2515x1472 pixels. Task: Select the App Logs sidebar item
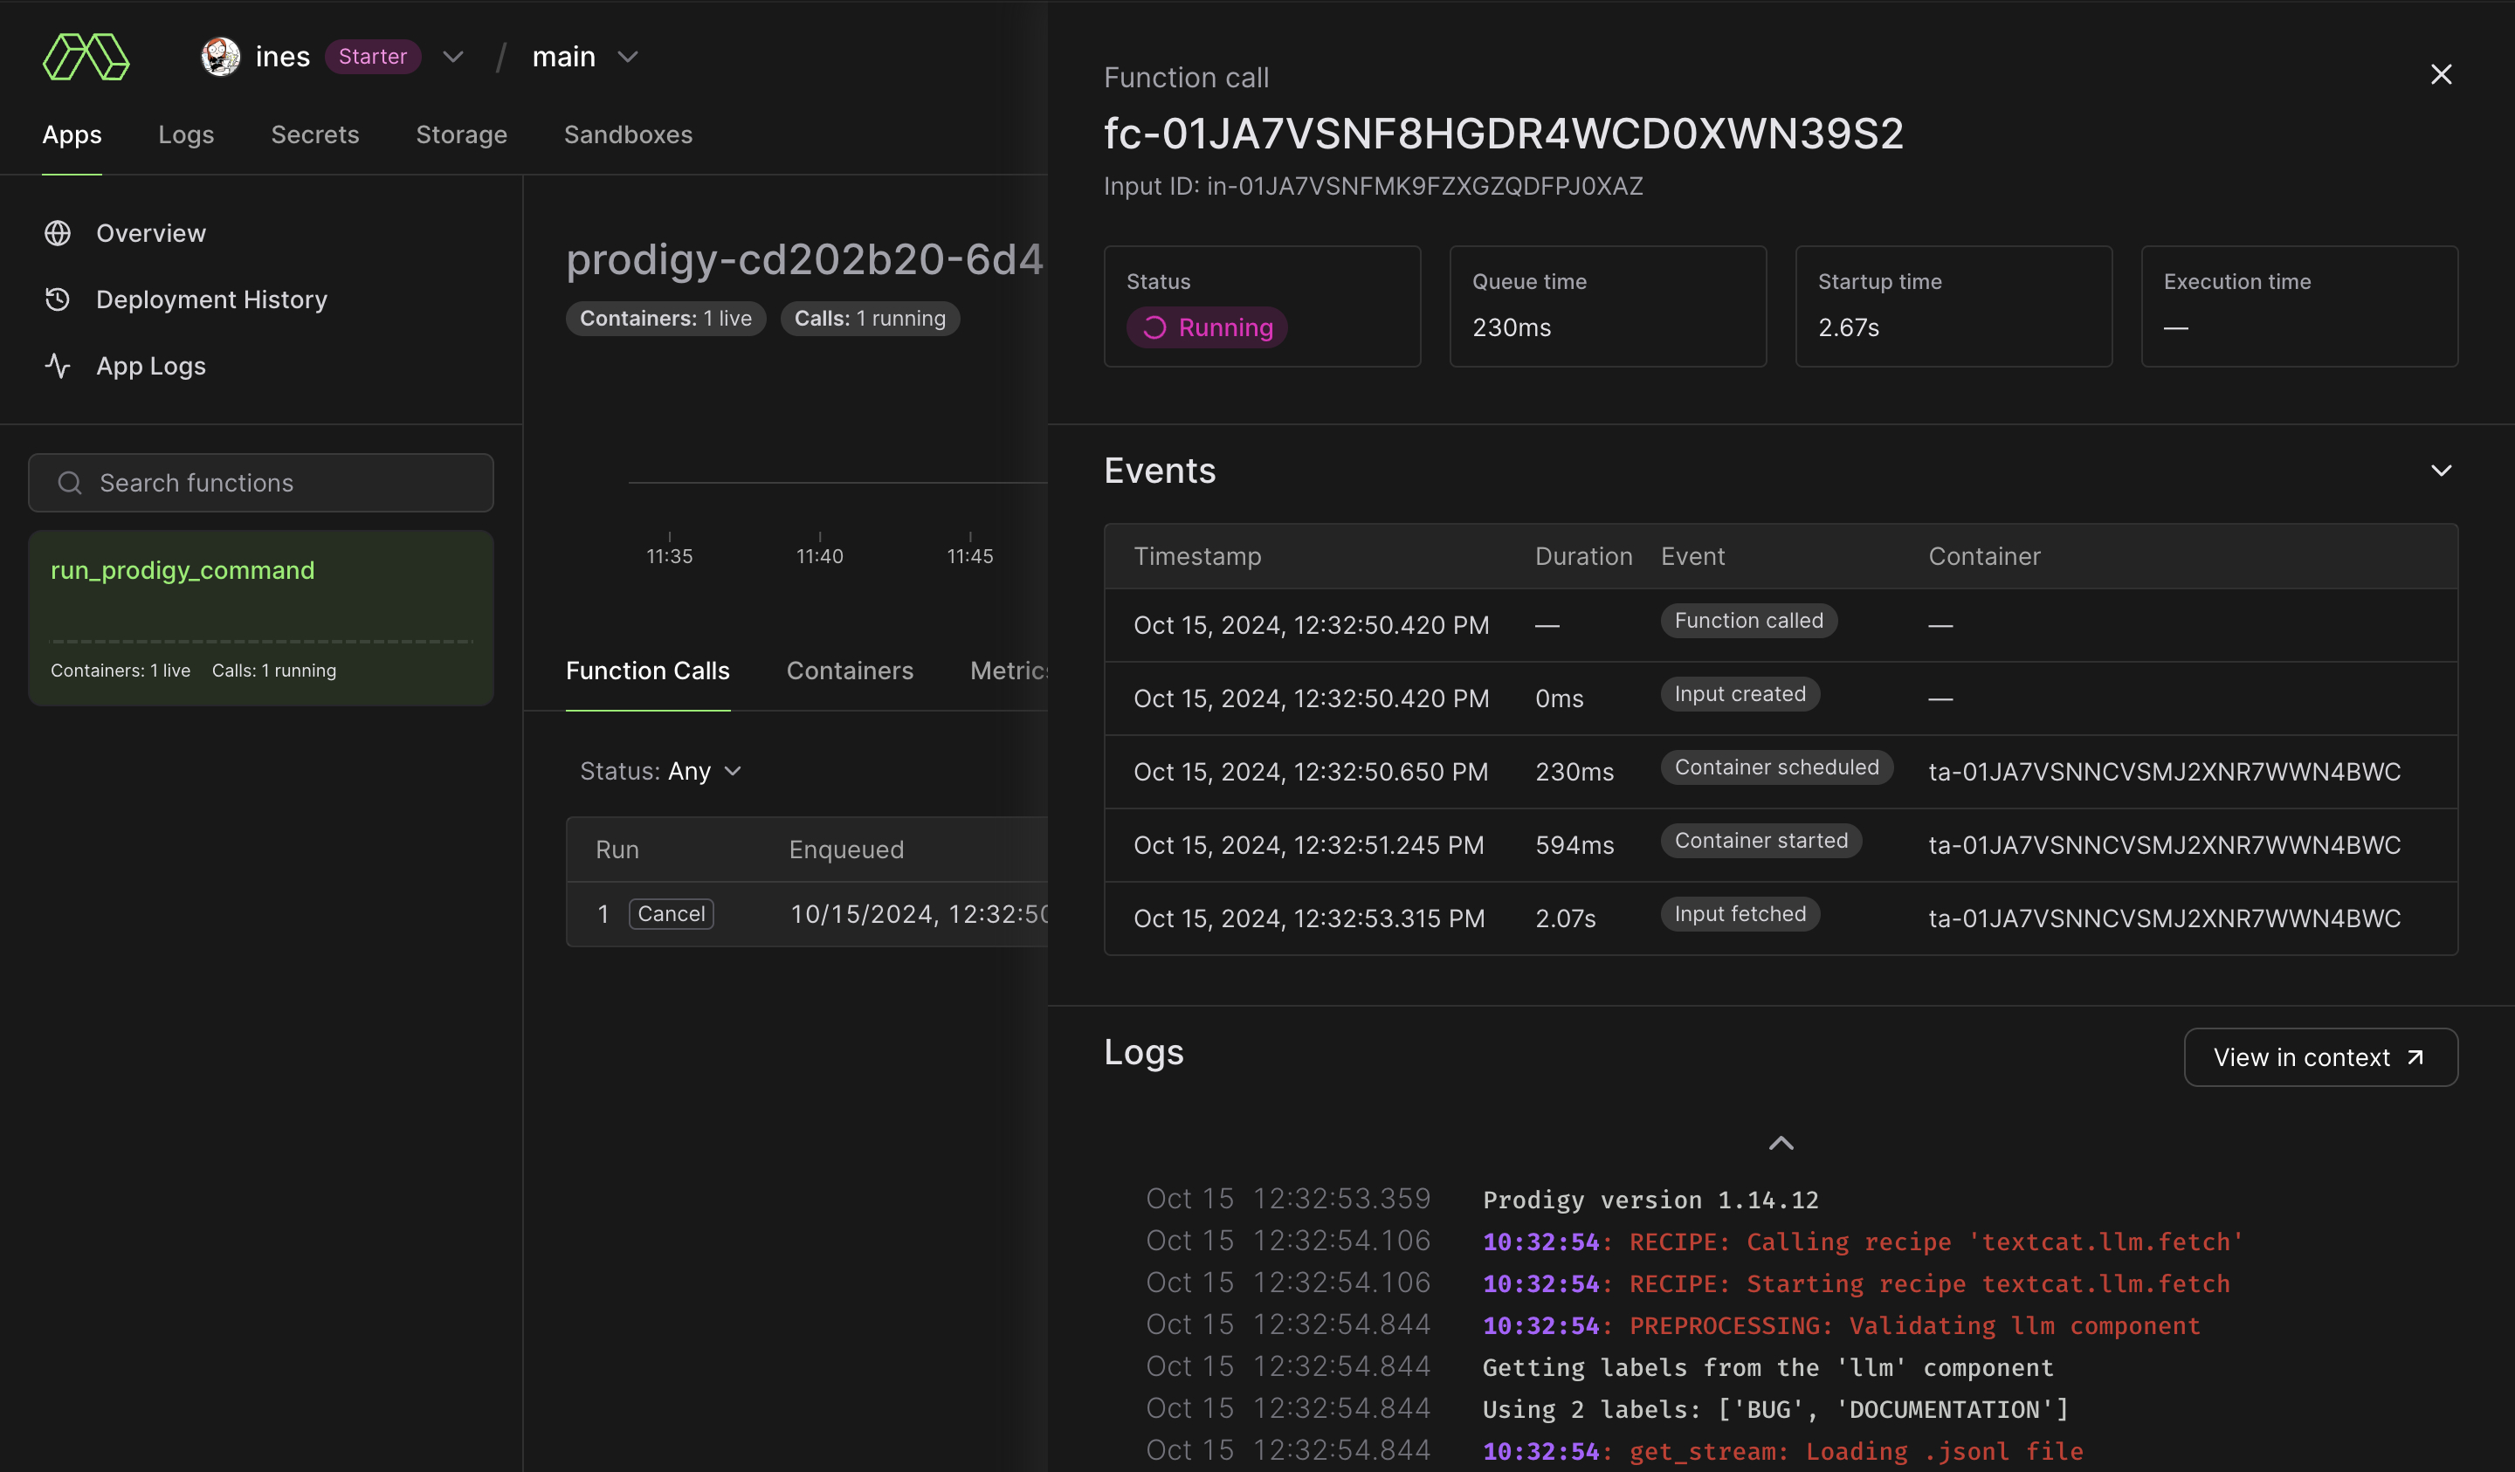(151, 366)
